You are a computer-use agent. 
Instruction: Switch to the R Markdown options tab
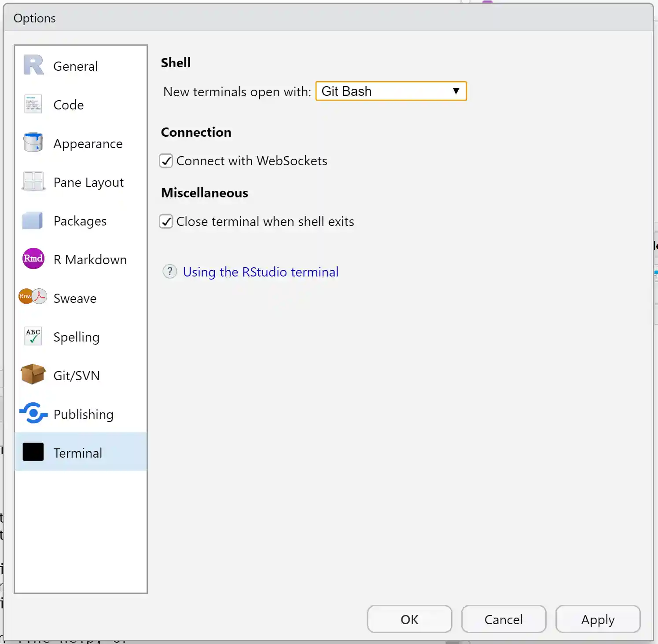90,260
